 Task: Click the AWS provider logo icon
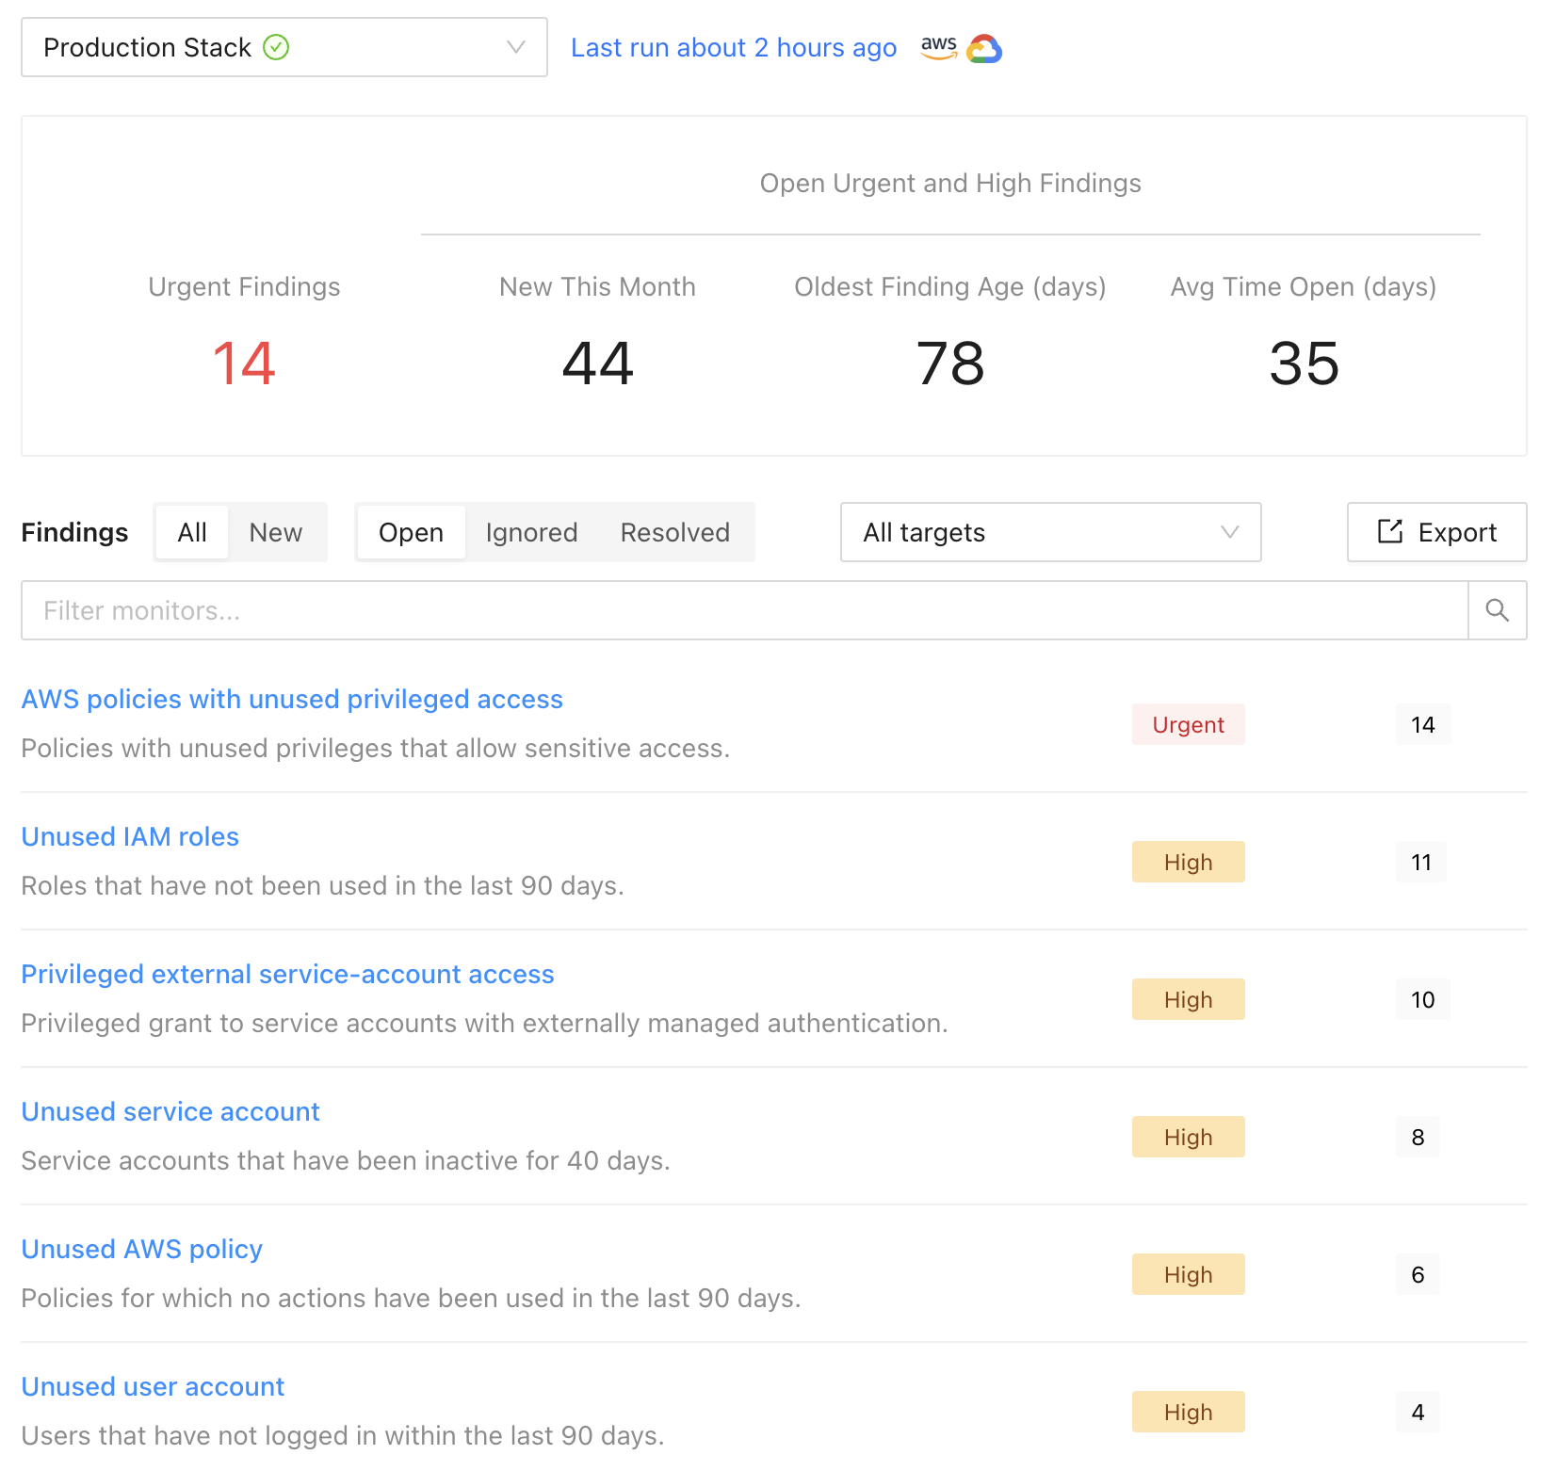click(x=938, y=47)
